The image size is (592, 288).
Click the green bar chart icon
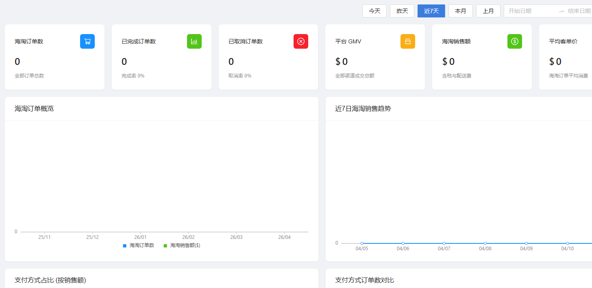(194, 41)
